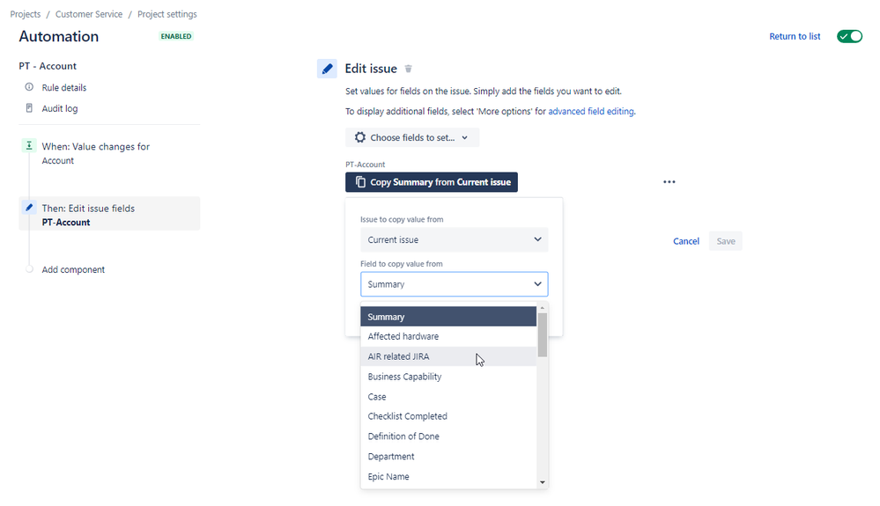880x506 pixels.
Task: Open Audit log in sidebar
Action: tap(60, 108)
